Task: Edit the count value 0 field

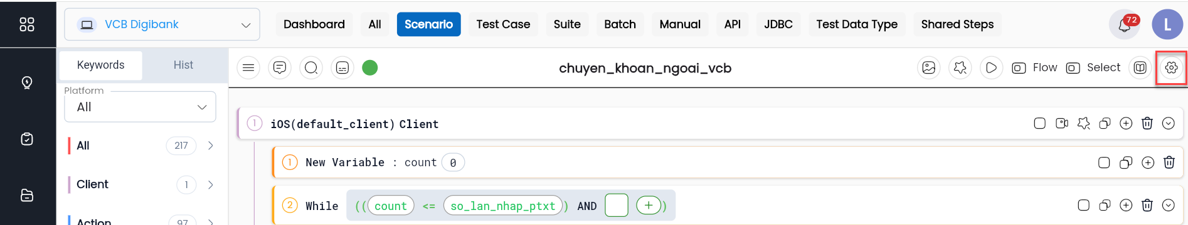Action: pyautogui.click(x=453, y=162)
